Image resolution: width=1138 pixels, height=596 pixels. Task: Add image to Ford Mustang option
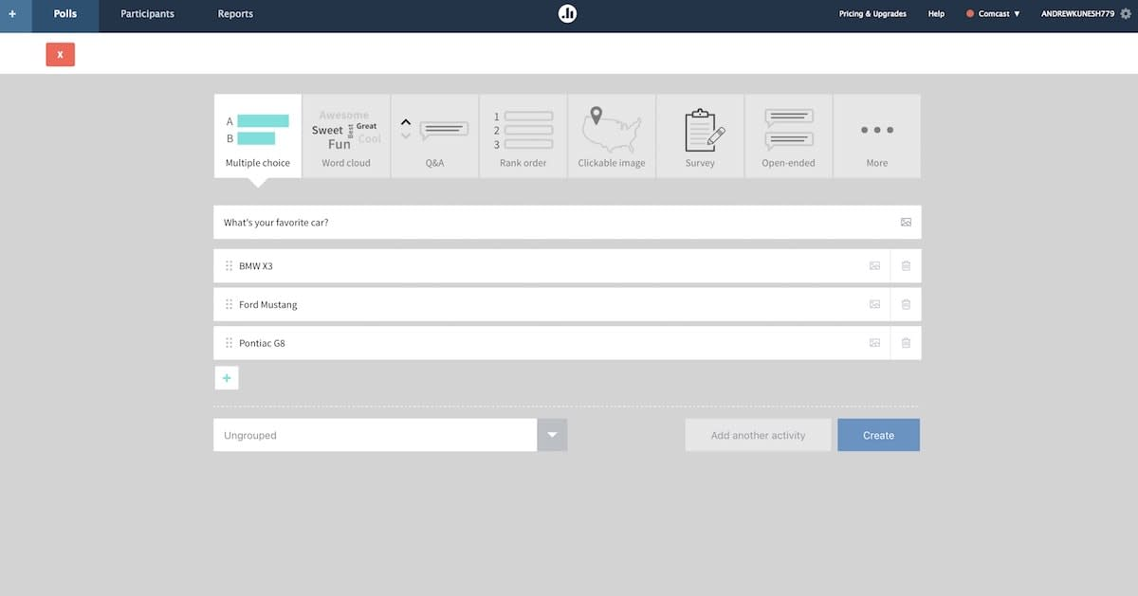[x=874, y=304]
